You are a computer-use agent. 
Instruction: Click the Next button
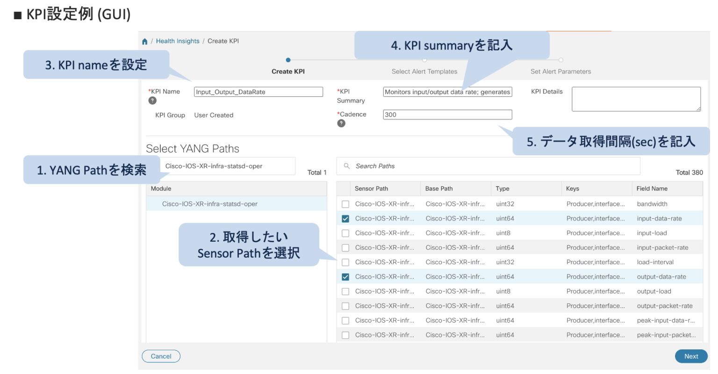(x=691, y=356)
